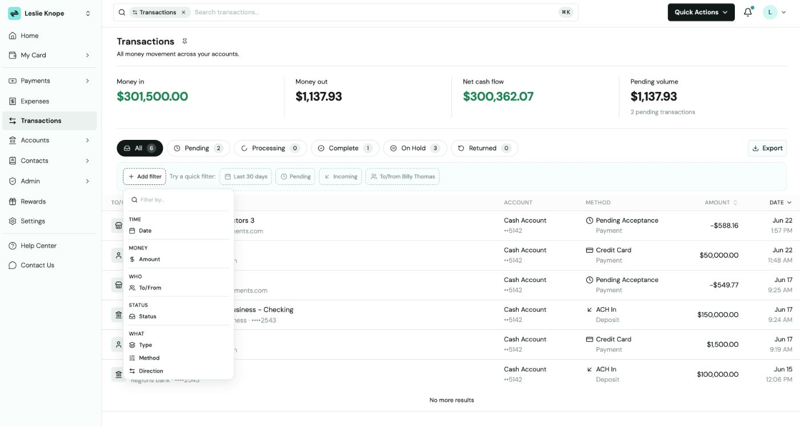Choose the Method filter option

click(178, 358)
